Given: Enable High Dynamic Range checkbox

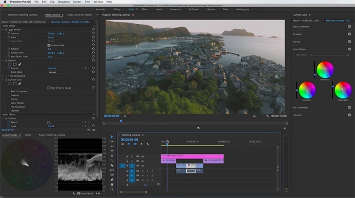Looking at the screenshot, I should 49,88.
